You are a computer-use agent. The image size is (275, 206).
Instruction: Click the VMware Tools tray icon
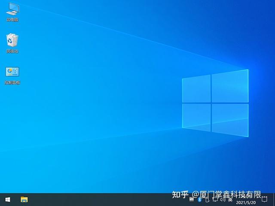click(x=192, y=199)
